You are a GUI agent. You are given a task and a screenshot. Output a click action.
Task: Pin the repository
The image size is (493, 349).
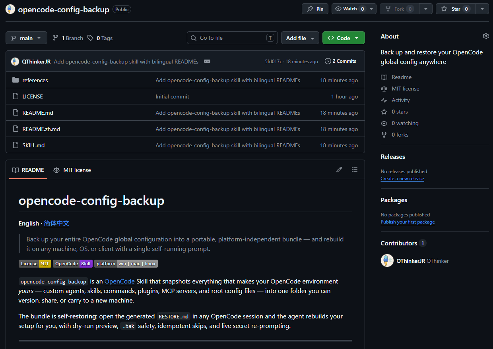[x=315, y=9]
